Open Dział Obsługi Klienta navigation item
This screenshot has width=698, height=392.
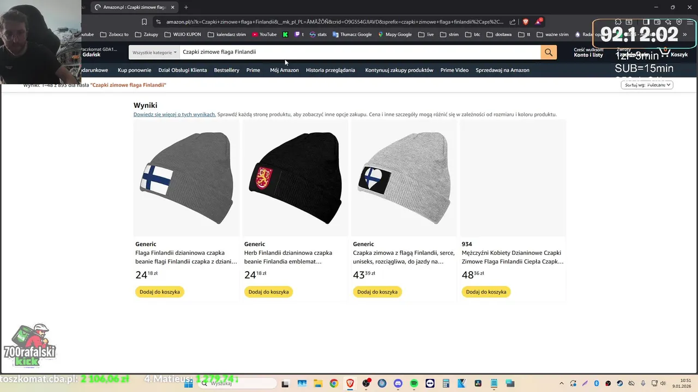pyautogui.click(x=183, y=70)
